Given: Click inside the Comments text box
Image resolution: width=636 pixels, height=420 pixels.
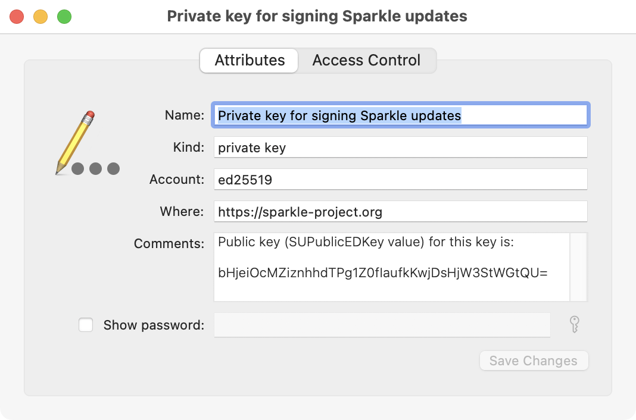Looking at the screenshot, I should tap(392, 268).
